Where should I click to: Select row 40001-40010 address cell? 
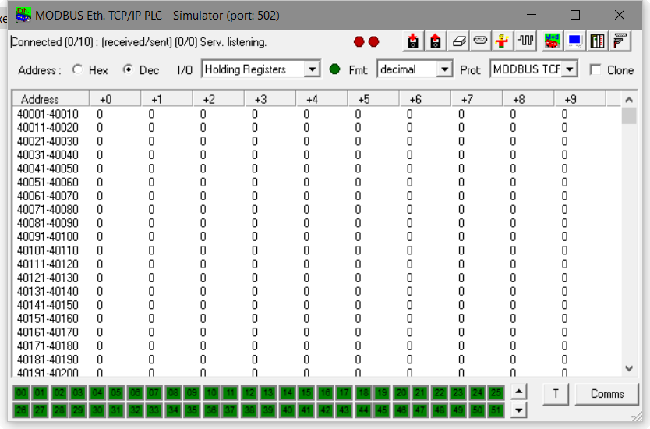point(48,114)
